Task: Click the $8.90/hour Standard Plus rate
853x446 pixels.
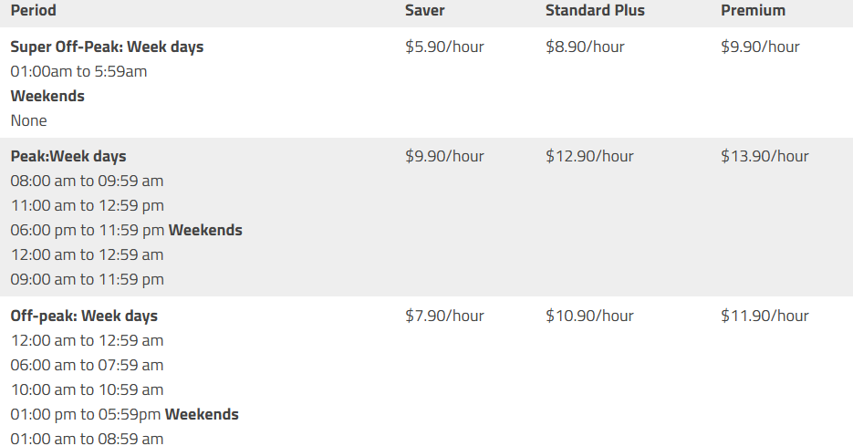Action: coord(585,47)
